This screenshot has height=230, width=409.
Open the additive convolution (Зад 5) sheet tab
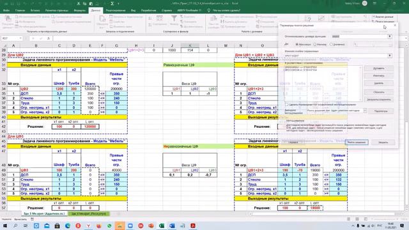(x=44, y=214)
